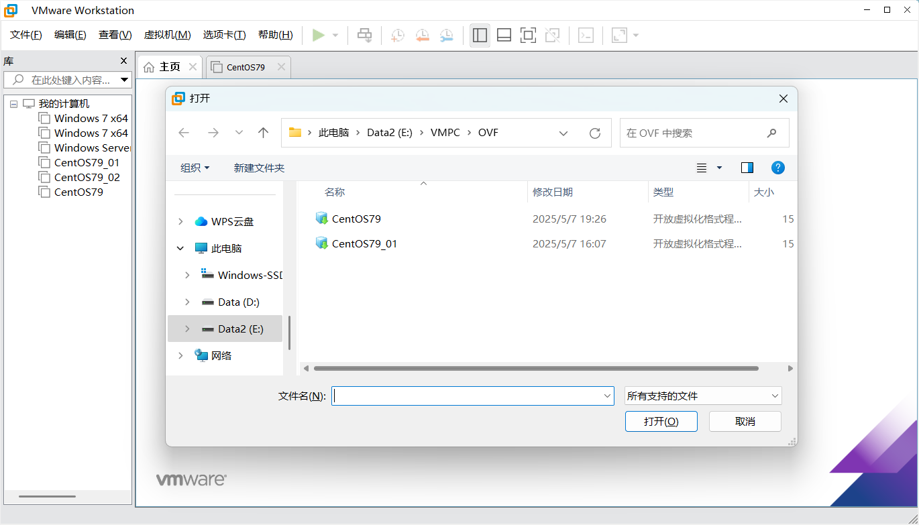
Task: Click VMPC in the address breadcrumb
Action: (x=445, y=133)
